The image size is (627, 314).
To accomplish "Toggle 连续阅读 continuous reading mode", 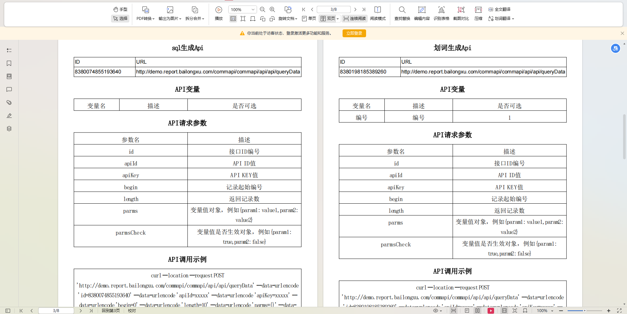I will [355, 19].
